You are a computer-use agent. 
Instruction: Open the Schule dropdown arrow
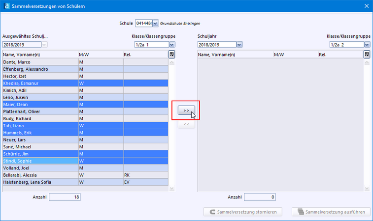click(156, 23)
